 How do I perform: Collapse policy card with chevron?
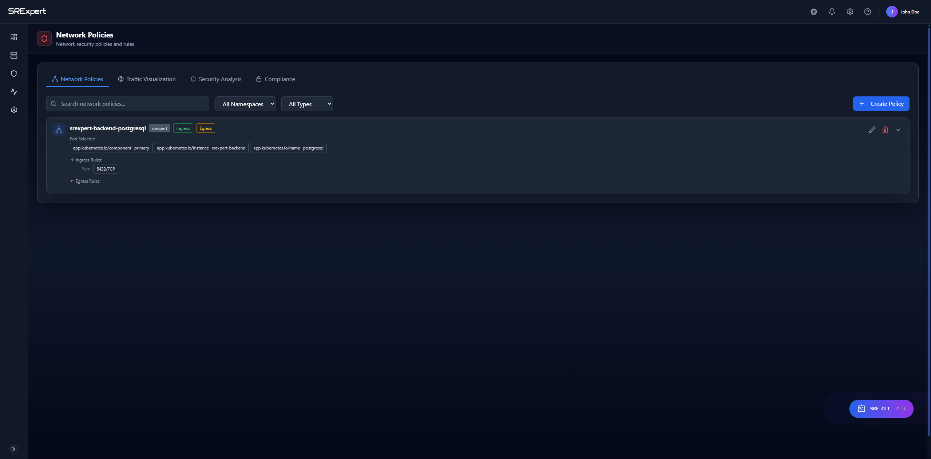[x=898, y=130]
